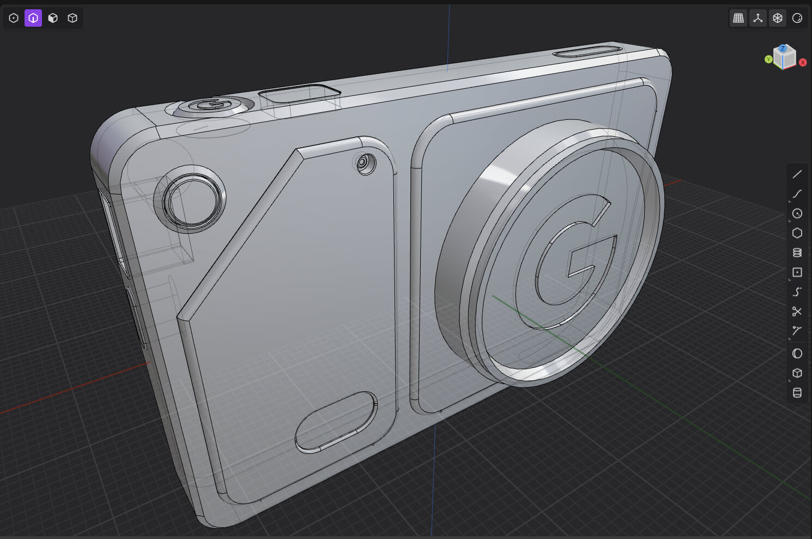Select the Line tool in right sidebar

coord(797,173)
